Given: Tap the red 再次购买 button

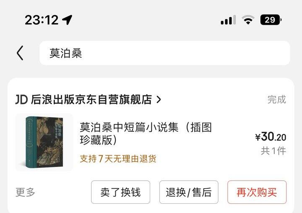Looking at the screenshot, I should (257, 192).
